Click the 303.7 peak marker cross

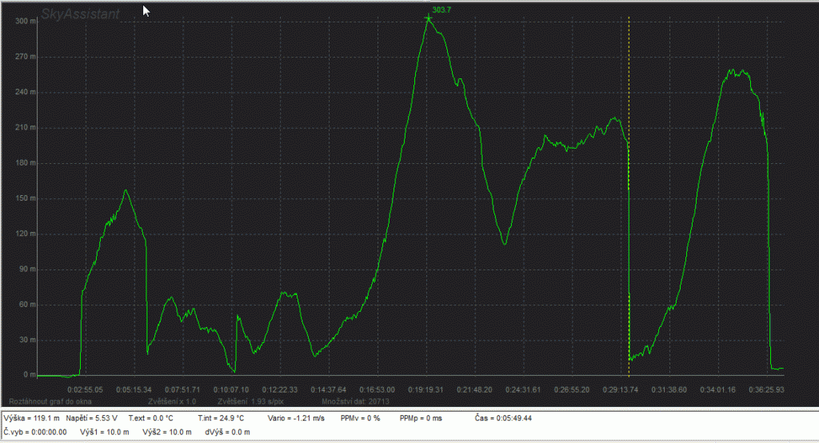click(x=428, y=18)
